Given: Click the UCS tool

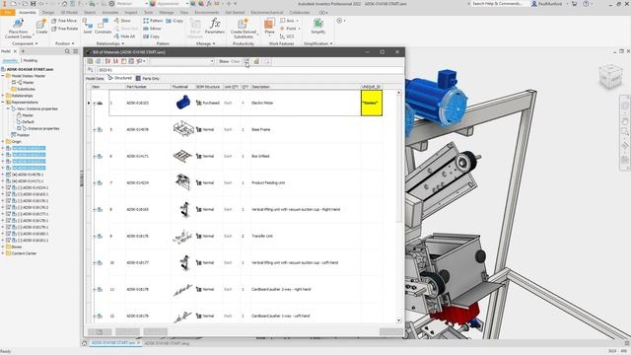Looking at the screenshot, I should pyautogui.click(x=287, y=36).
